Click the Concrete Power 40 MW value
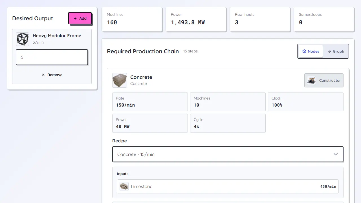The width and height of the screenshot is (361, 203). (x=123, y=127)
